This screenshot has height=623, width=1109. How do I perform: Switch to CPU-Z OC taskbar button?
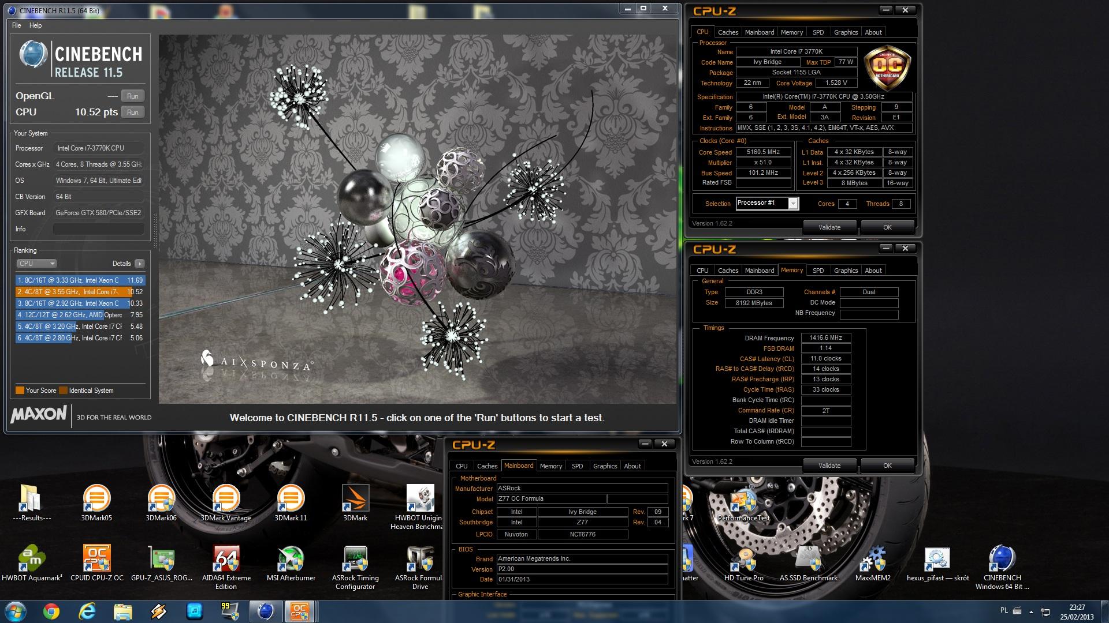click(x=300, y=611)
